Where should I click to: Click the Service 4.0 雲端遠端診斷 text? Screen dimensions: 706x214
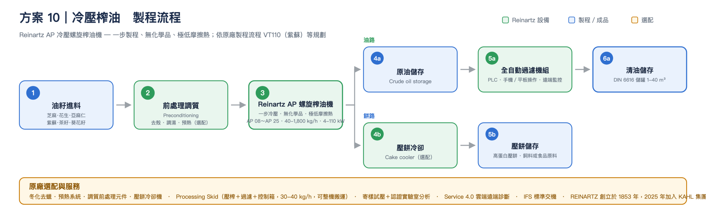pos(477,197)
